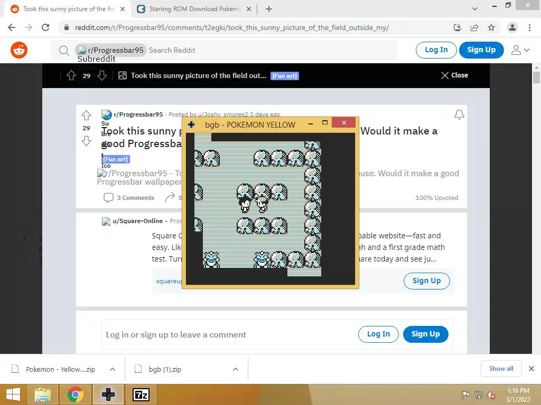The image size is (541, 405).
Task: Reload the Reddit page
Action: pyautogui.click(x=45, y=27)
